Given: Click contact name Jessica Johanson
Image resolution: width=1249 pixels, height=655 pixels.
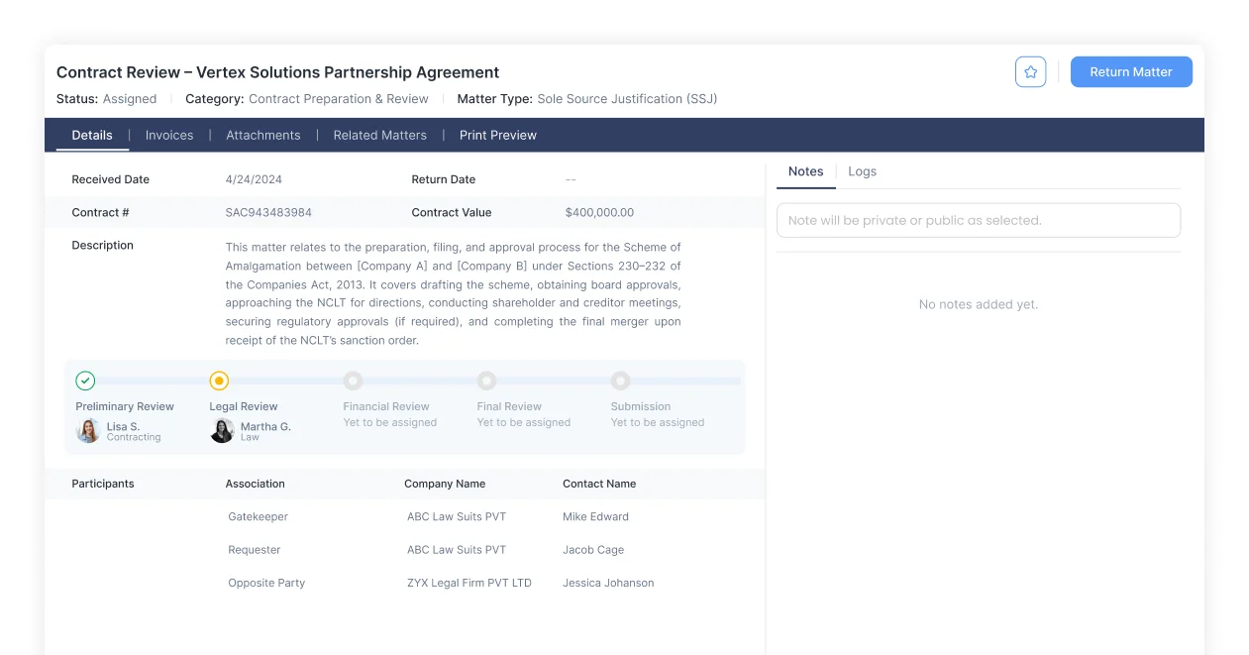Looking at the screenshot, I should [608, 583].
